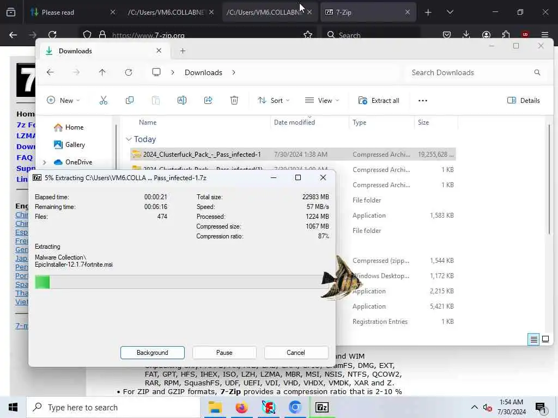Sort by the Name column header

pos(147,122)
